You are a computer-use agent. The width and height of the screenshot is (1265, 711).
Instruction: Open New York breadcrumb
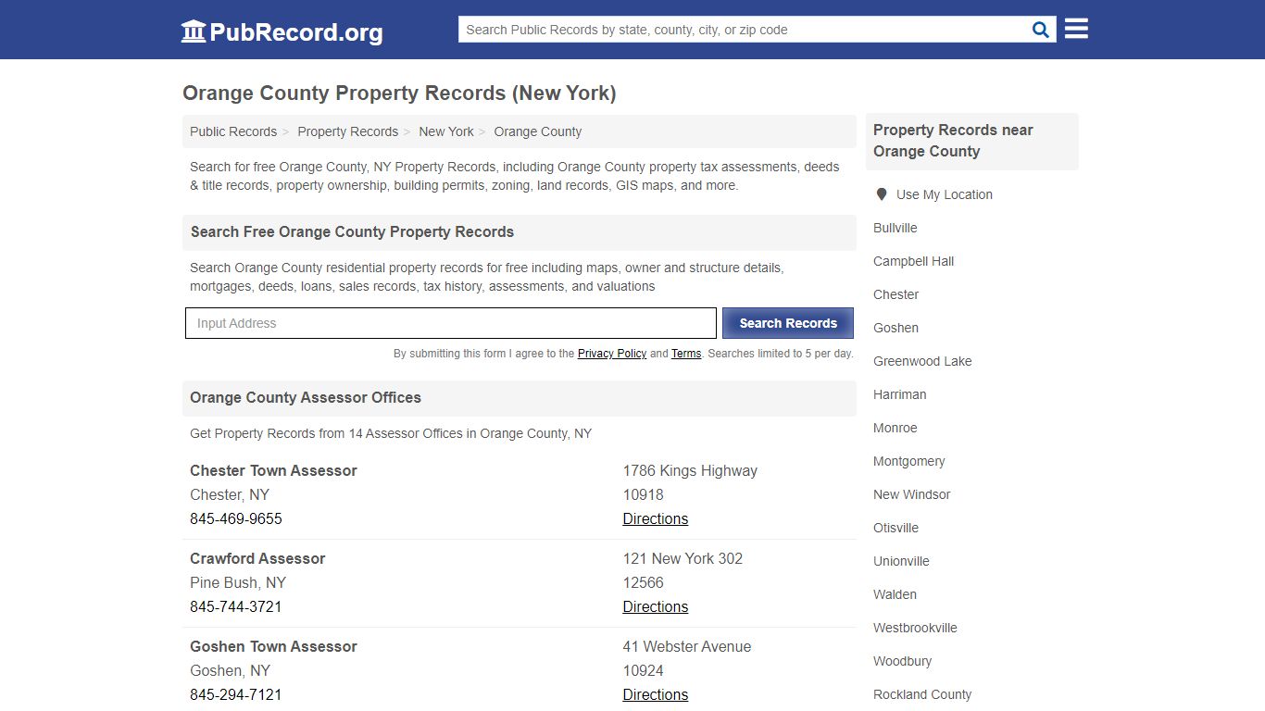[446, 131]
